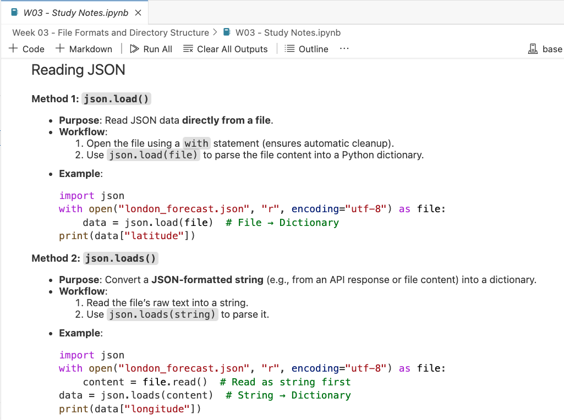This screenshot has height=420, width=564.
Task: Open the W03 - Study Notes.ipynb breadcrumb item
Action: [x=288, y=32]
